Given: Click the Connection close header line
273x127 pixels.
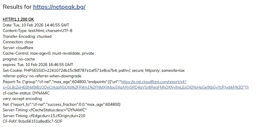Looking at the screenshot, I should 18,42.
